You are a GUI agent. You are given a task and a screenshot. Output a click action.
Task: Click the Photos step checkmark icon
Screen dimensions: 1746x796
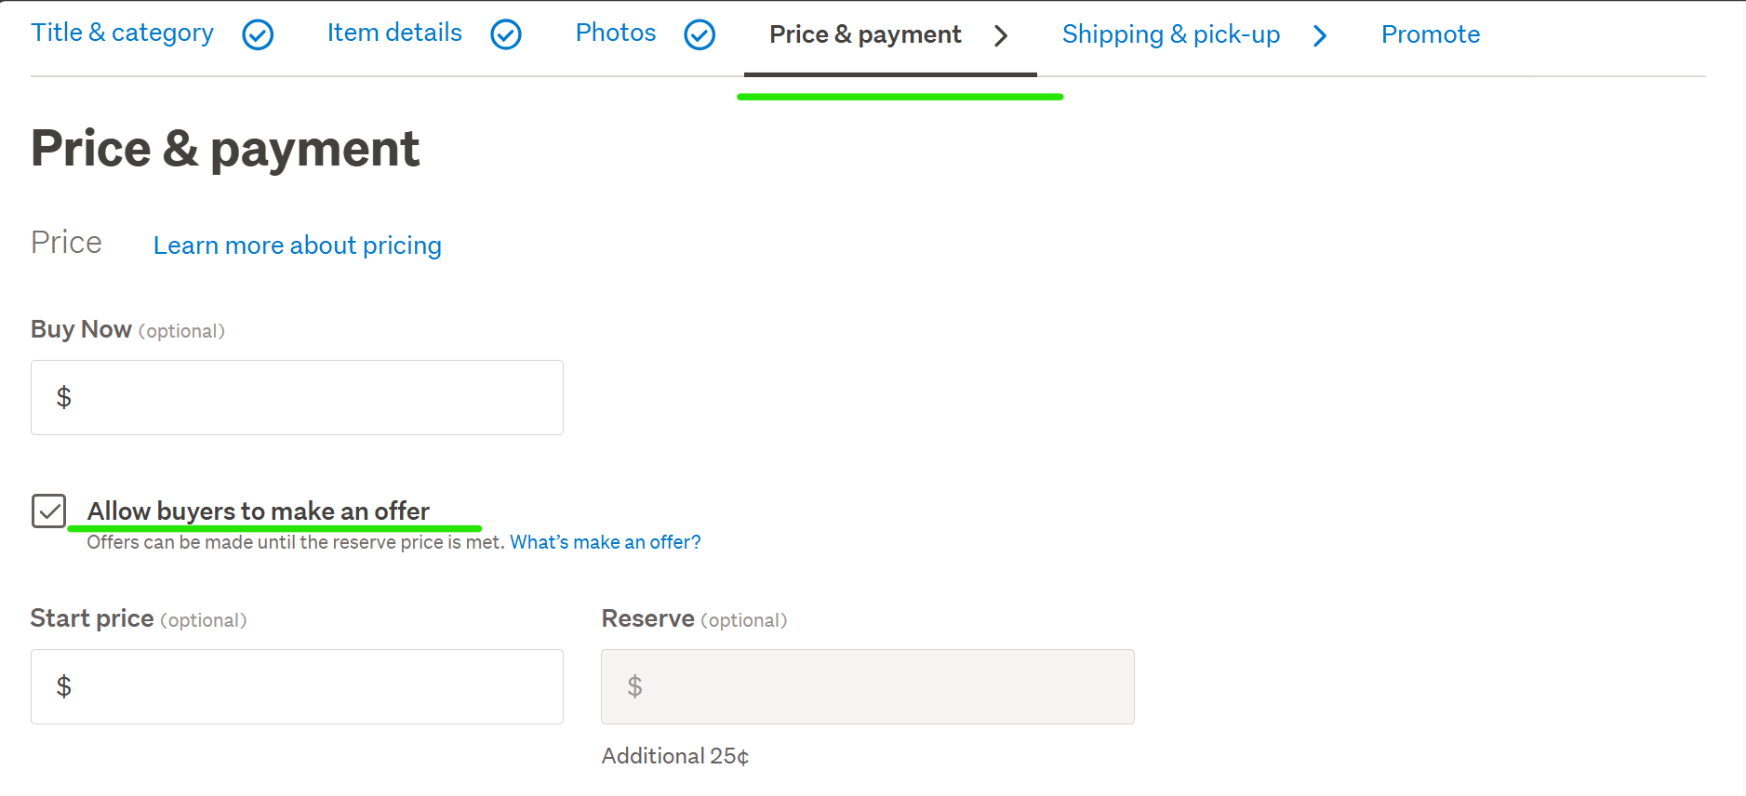point(700,35)
